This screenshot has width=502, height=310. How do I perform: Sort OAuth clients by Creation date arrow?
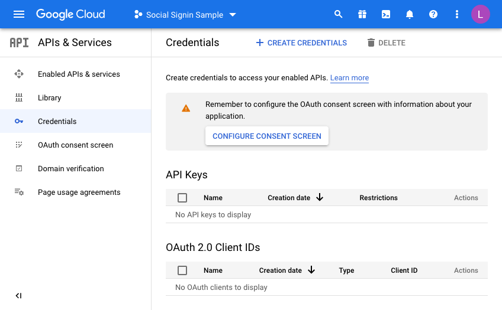pyautogui.click(x=311, y=270)
